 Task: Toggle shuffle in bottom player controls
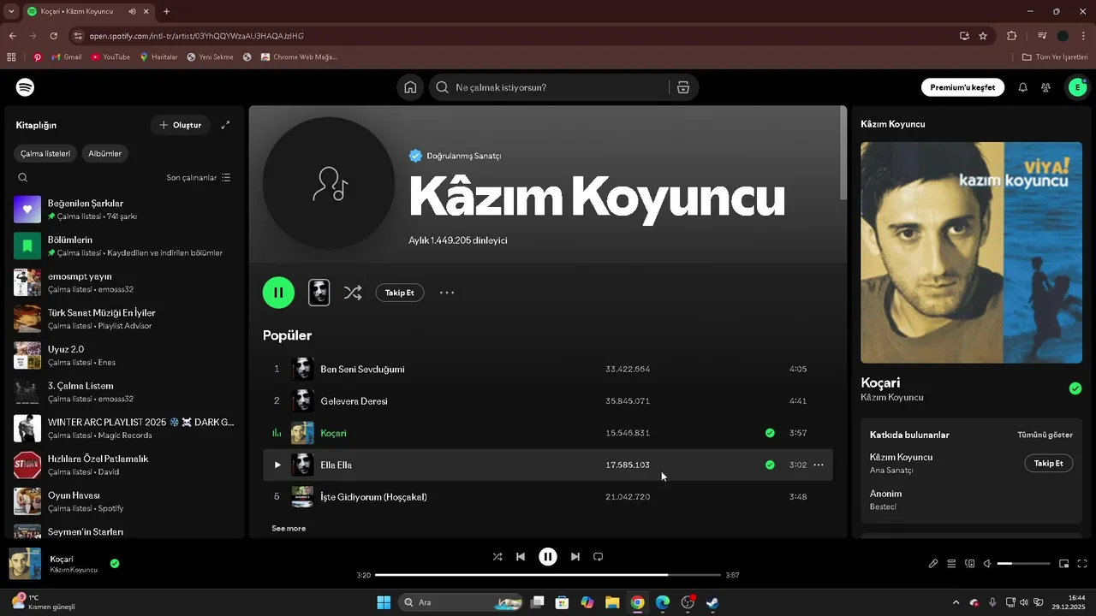click(497, 557)
